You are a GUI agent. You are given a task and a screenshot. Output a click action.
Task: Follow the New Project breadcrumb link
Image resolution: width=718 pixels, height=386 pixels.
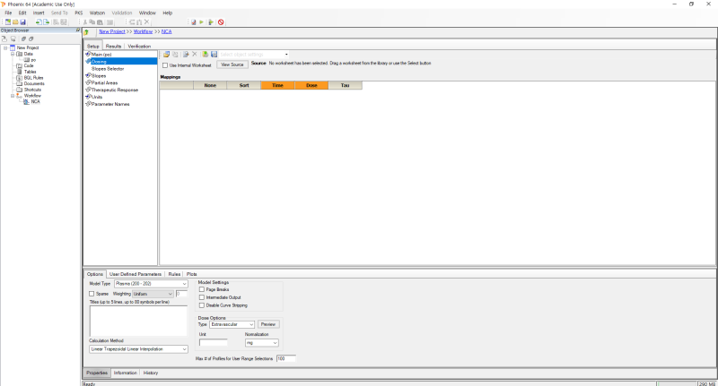coord(112,31)
